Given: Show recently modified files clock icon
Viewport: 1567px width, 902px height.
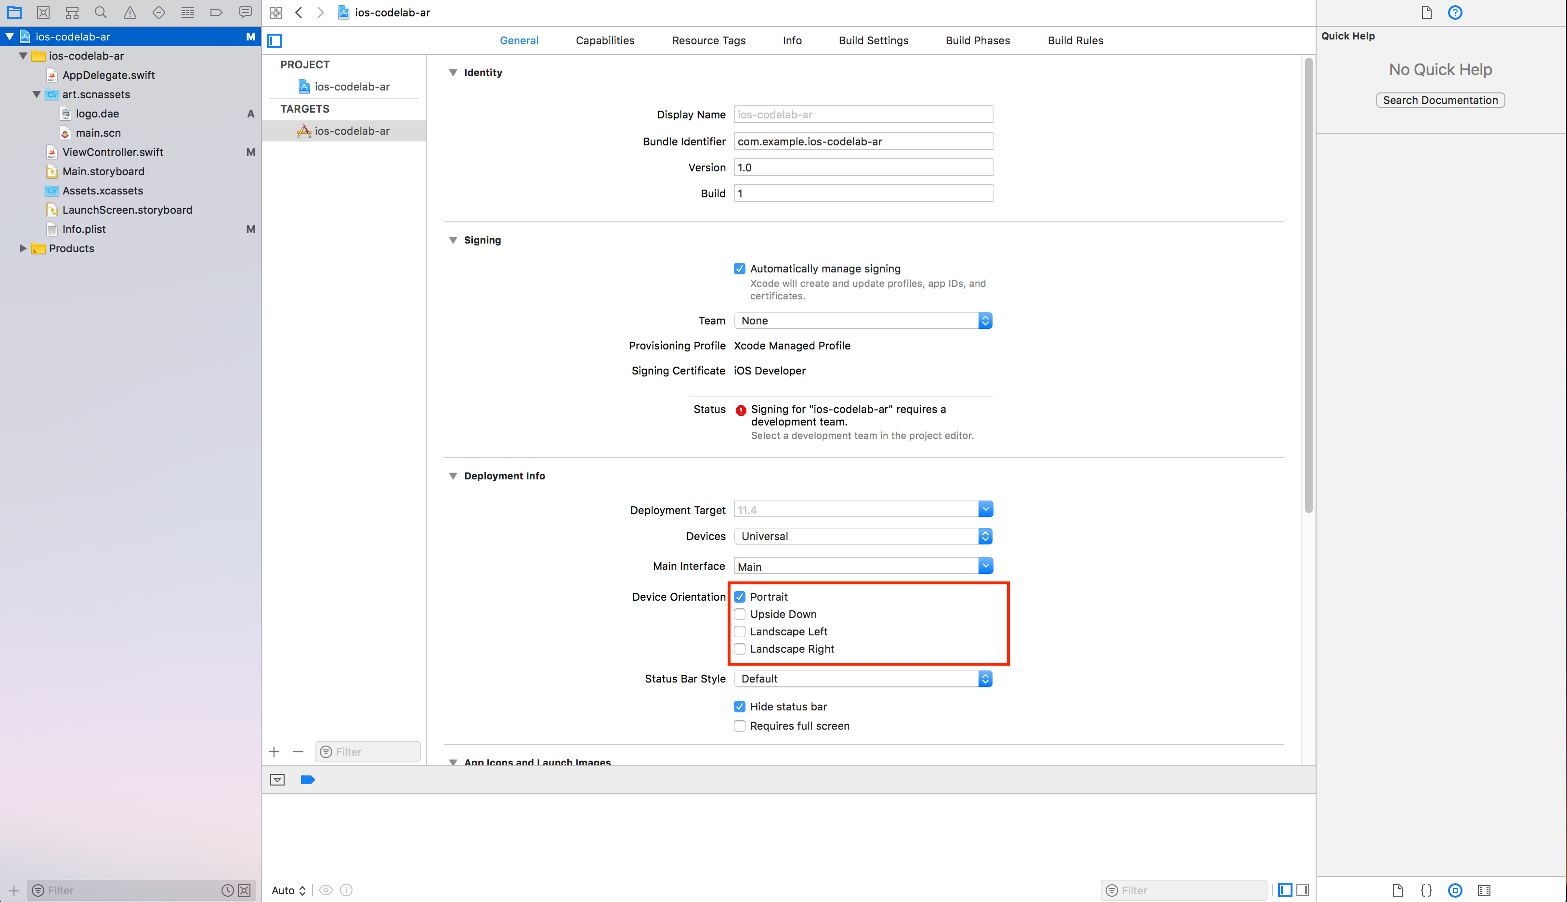Looking at the screenshot, I should [x=227, y=890].
